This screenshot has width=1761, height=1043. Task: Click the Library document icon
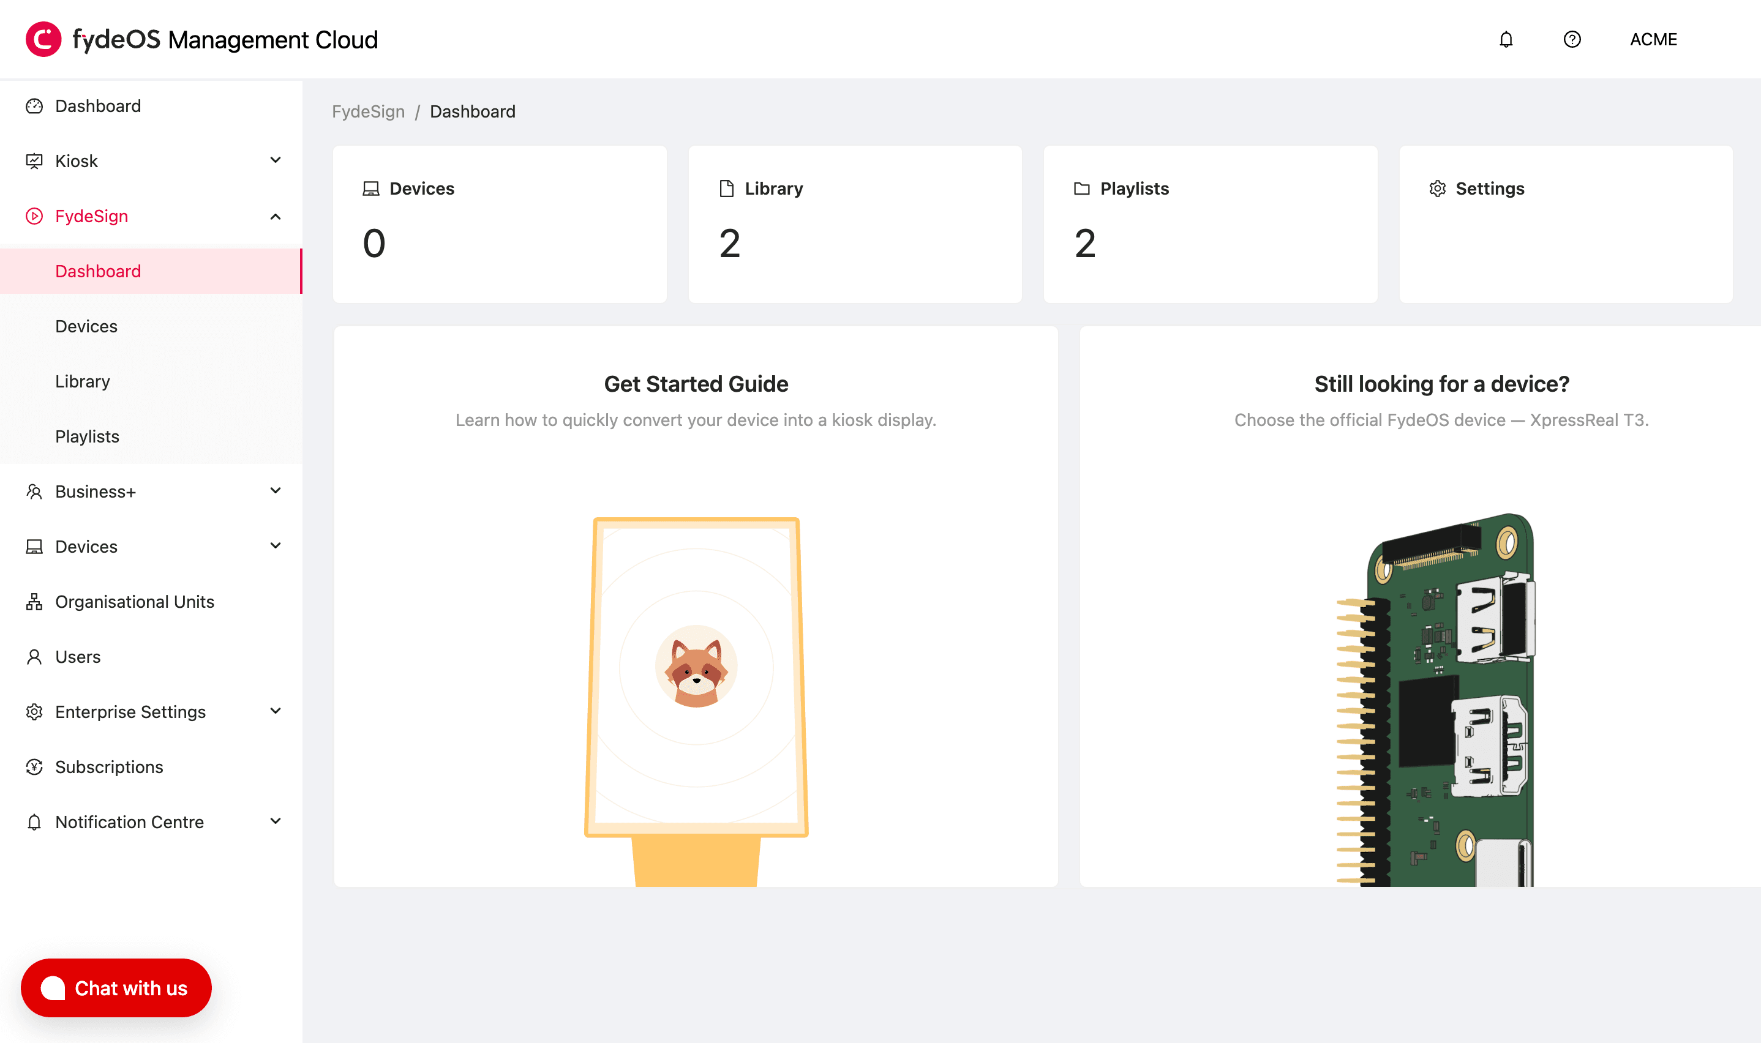coord(727,188)
